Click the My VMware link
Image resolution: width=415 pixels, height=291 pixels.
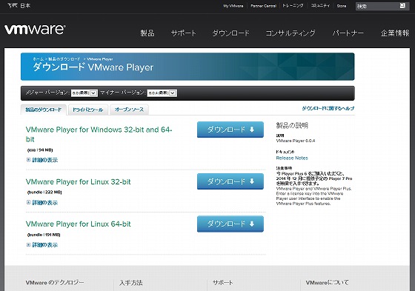233,6
